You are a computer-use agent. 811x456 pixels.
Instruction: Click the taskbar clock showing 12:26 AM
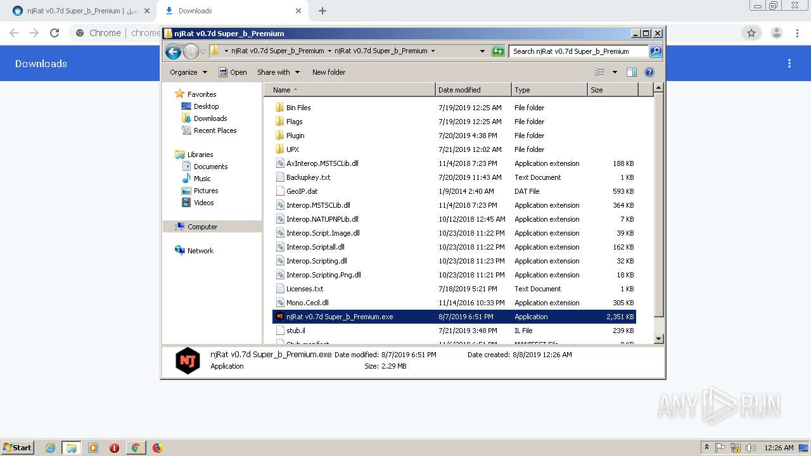tap(779, 448)
